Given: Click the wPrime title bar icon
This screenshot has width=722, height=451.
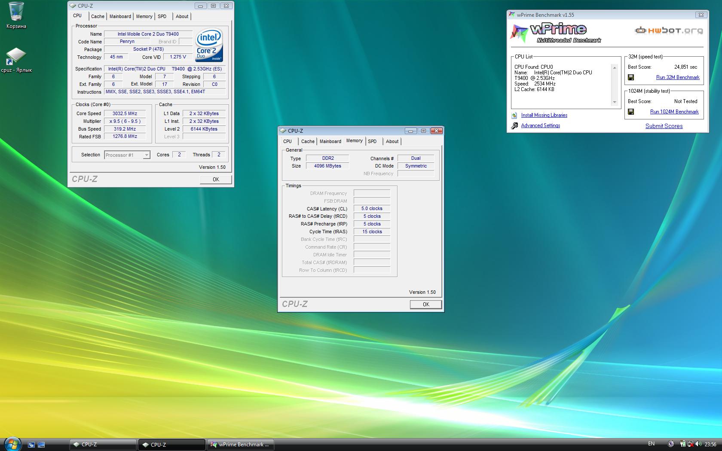Looking at the screenshot, I should pyautogui.click(x=511, y=15).
